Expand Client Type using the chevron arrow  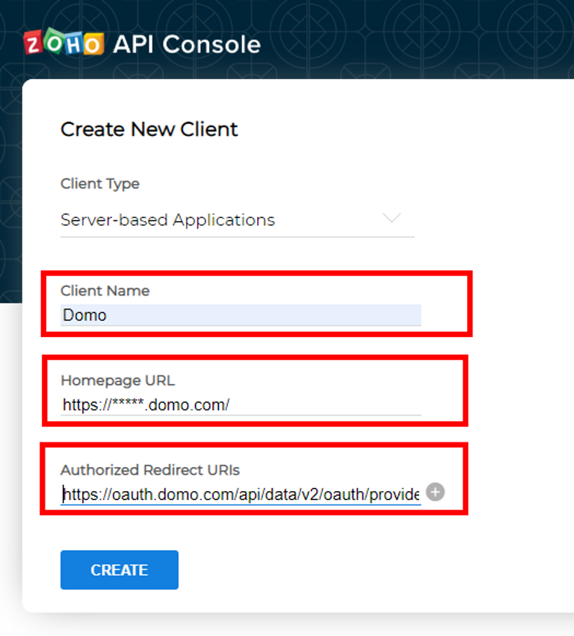point(392,217)
